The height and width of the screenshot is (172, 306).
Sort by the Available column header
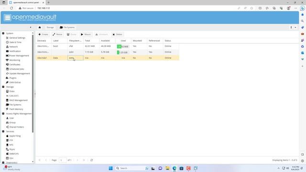[107, 41]
